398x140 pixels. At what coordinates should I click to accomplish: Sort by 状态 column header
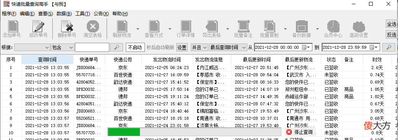click(331, 60)
